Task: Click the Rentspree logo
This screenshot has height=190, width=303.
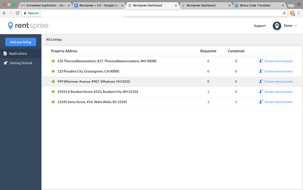Action: coord(28,26)
